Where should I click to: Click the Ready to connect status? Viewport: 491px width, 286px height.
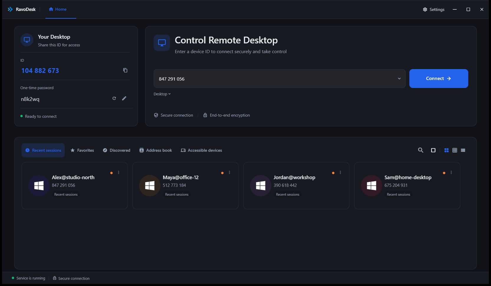click(38, 116)
